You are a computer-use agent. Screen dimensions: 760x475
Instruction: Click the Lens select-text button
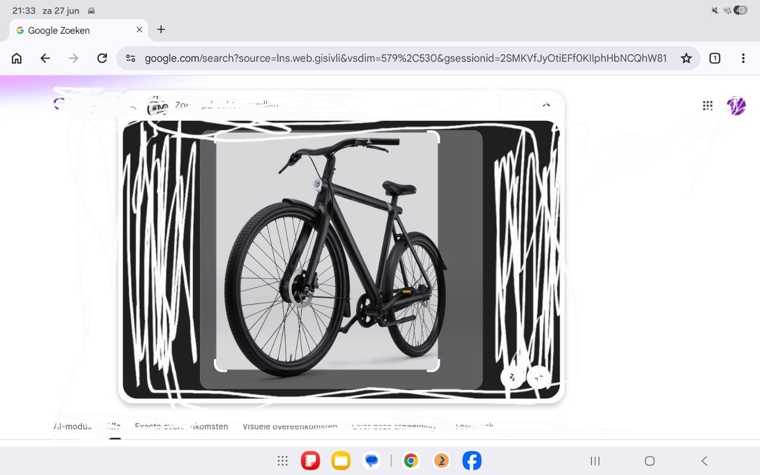(x=538, y=378)
